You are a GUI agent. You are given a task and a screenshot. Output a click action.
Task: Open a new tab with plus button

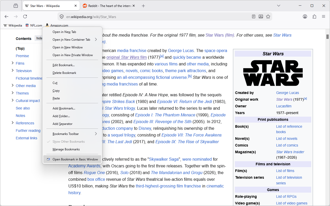tap(143, 6)
